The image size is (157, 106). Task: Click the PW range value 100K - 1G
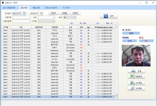(x=109, y=23)
